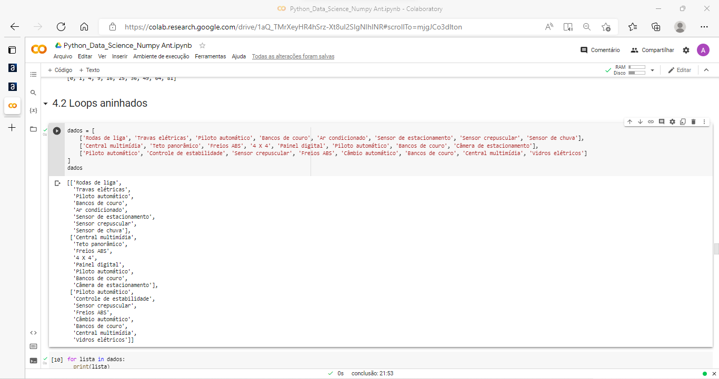Click the RAM usage bar
Viewport: 719px width, 379px height.
pyautogui.click(x=637, y=67)
